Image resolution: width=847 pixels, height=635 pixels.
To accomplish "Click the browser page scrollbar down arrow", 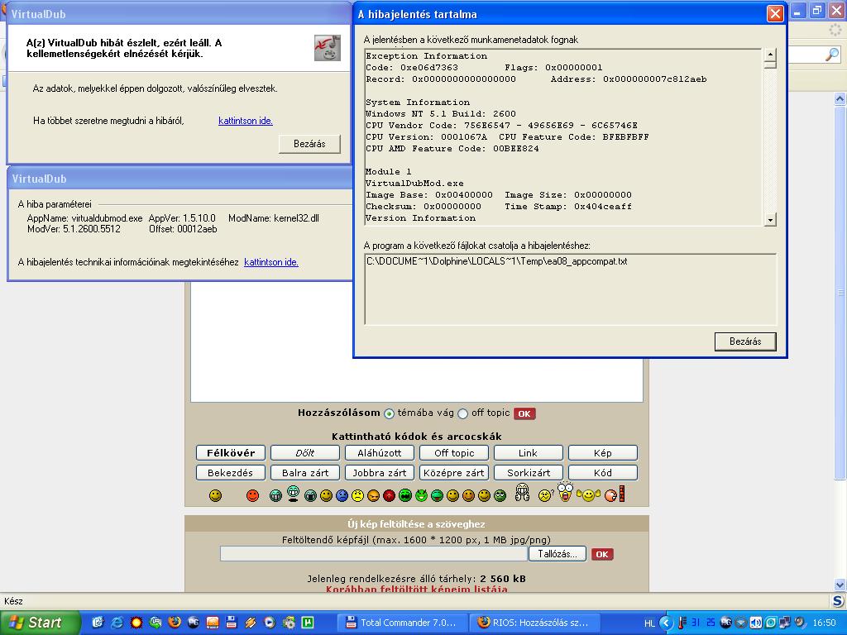I will [x=840, y=585].
